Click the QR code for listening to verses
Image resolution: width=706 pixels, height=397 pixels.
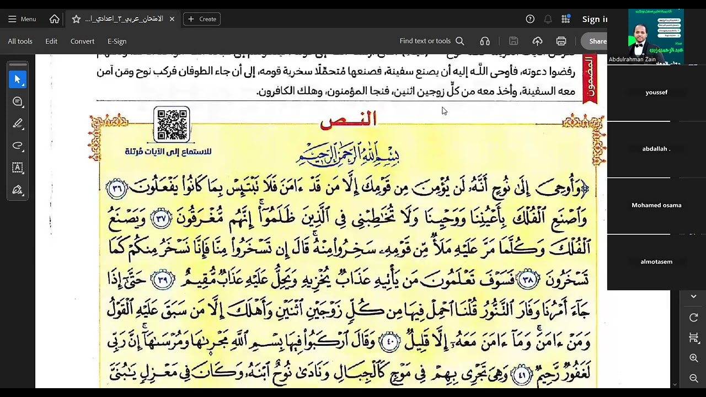coord(172,125)
